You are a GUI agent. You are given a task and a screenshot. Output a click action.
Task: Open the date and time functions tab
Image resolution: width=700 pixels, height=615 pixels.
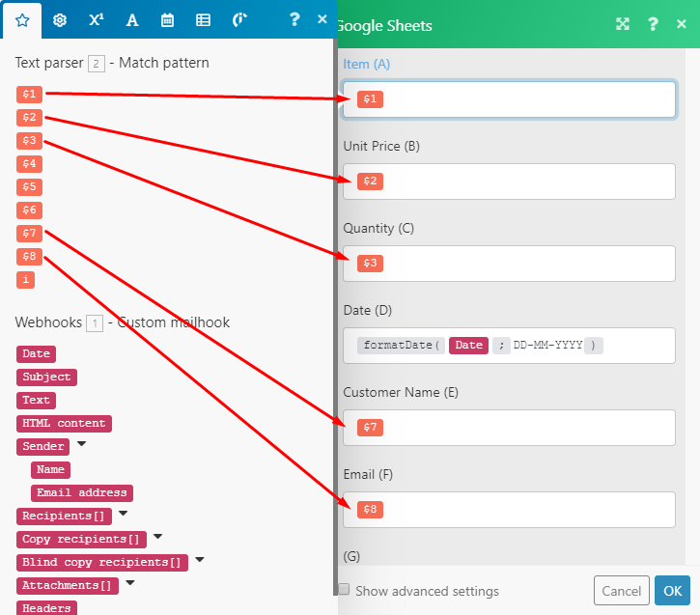(167, 20)
